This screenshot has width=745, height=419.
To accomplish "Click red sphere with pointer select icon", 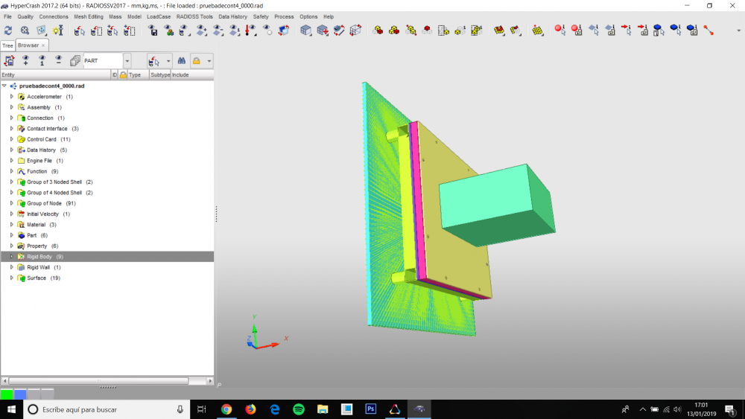I will [560, 31].
